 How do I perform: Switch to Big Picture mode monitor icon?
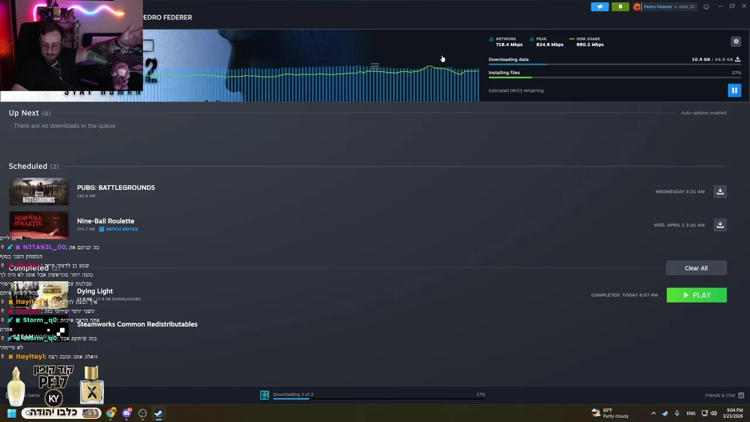pyautogui.click(x=706, y=7)
